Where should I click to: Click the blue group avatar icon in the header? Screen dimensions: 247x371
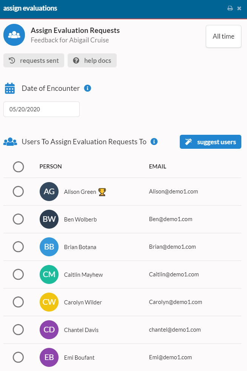click(x=14, y=34)
